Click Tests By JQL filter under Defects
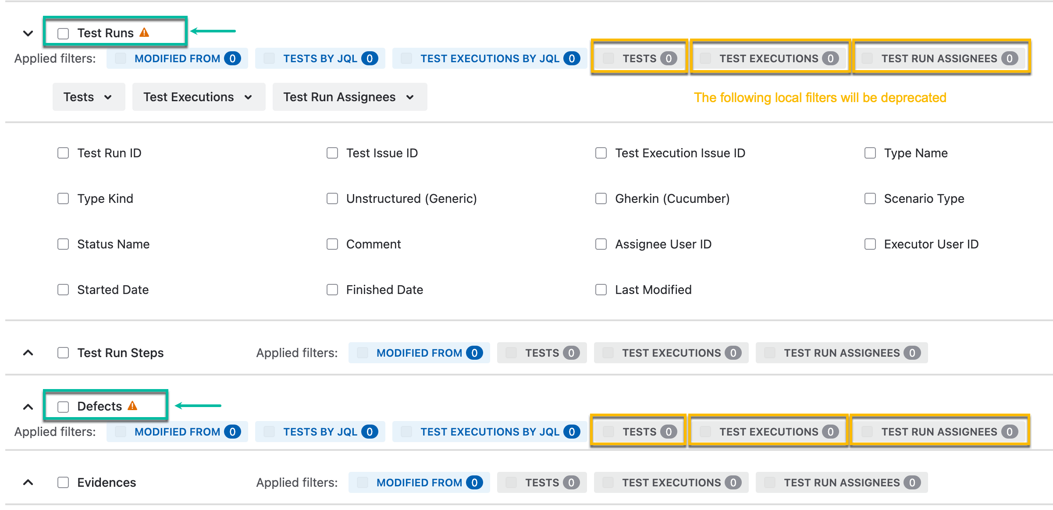 pos(320,432)
